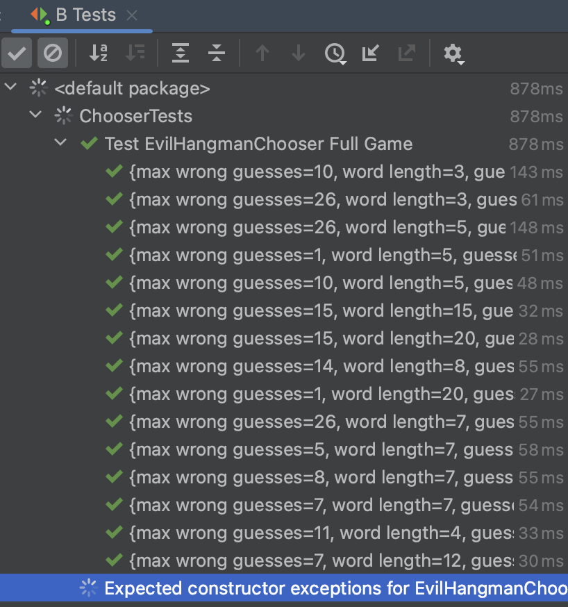
Task: Go to next failed test arrow
Action: (299, 53)
